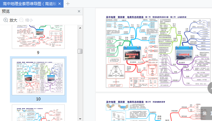Click the scrollbar up arrow in preview
This screenshot has height=121, width=212.
click(80, 28)
